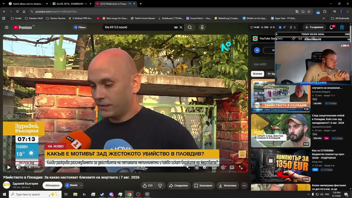Screen dimensions: 352x198
Task: Enter fullscreen mode
Action: click(x=241, y=167)
